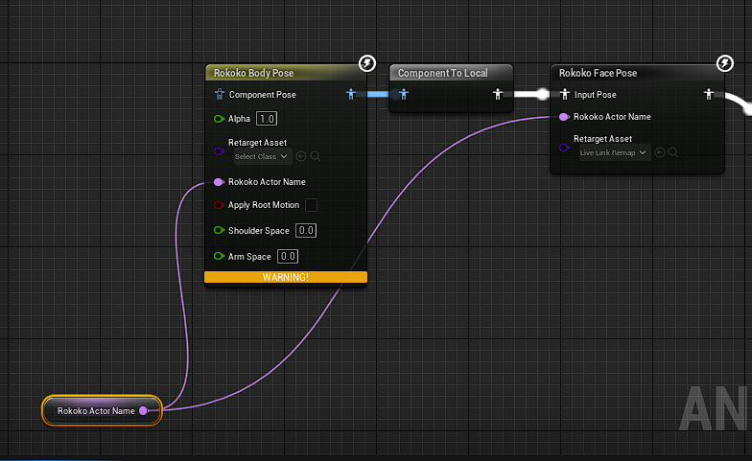Click the Rokoko Actor Name pin on Body Pose
Screen dimensions: 752x461
click(x=219, y=182)
